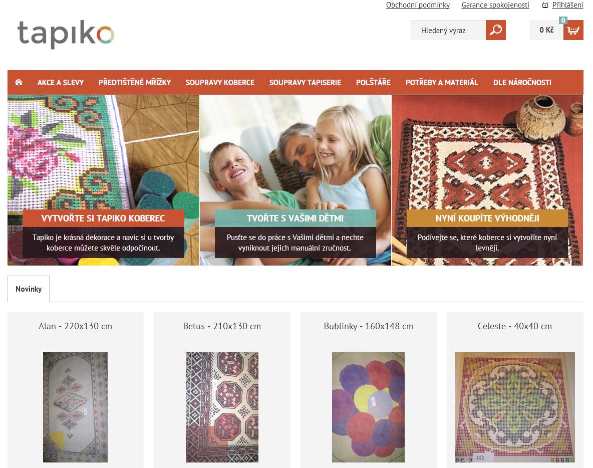Open the Akce a slevy menu
Screen dimensions: 593x468
click(61, 82)
